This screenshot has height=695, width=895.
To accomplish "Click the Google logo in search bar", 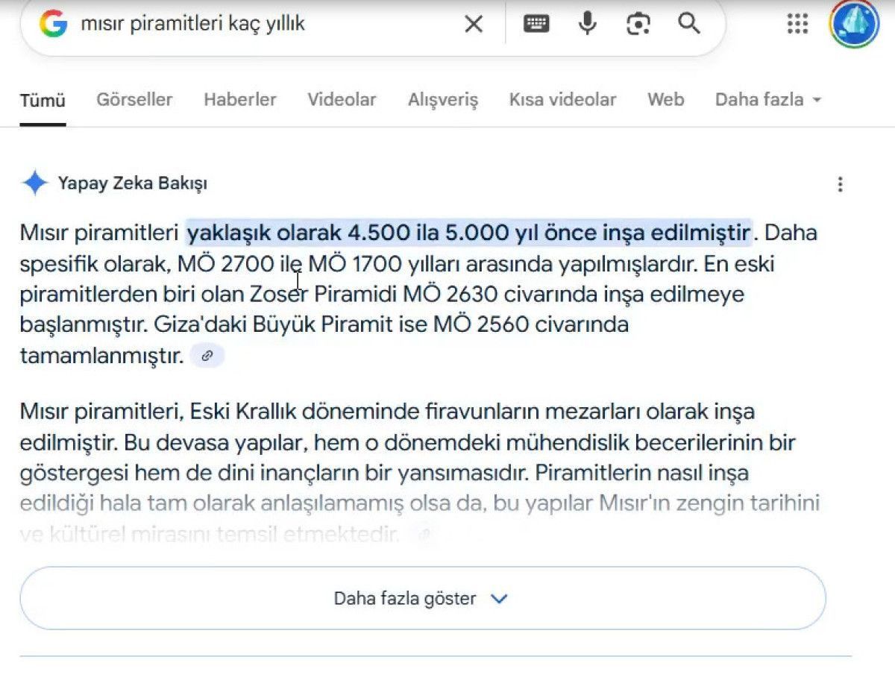I will pos(51,23).
